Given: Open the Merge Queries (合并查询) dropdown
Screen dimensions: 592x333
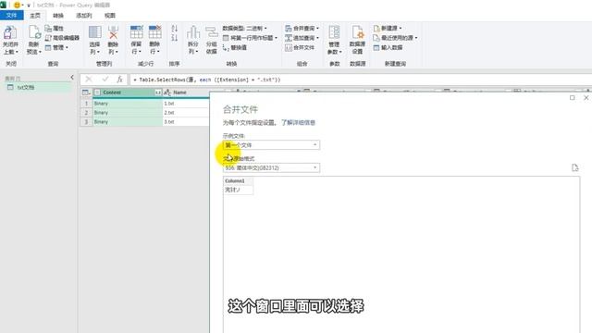Looking at the screenshot, I should (x=302, y=29).
